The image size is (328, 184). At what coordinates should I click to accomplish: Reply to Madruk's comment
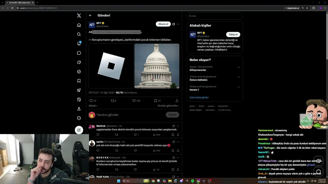98,135
